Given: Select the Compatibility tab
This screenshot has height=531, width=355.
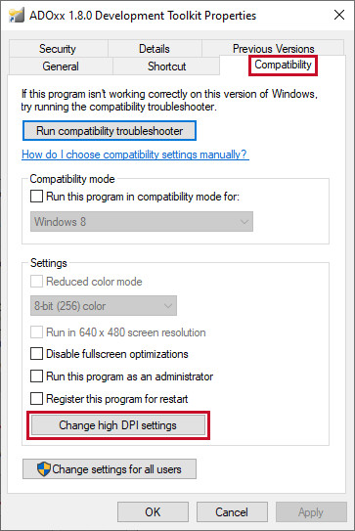Looking at the screenshot, I should (x=283, y=65).
